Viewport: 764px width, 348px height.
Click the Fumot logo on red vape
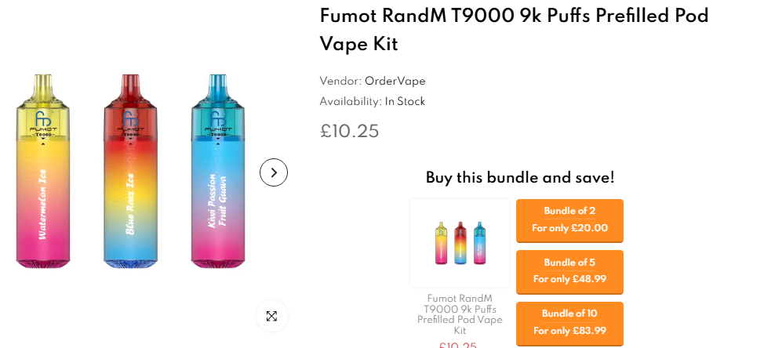point(130,120)
